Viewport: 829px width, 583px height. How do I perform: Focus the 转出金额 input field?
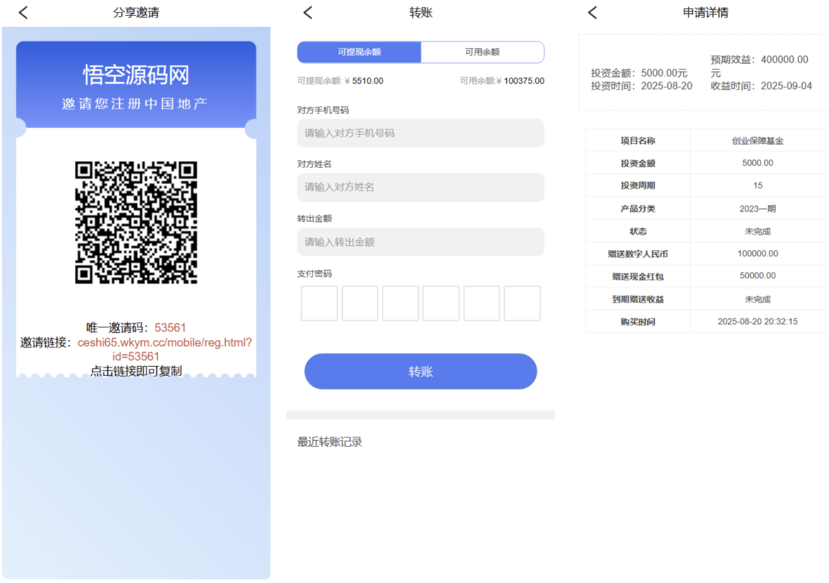(x=421, y=242)
